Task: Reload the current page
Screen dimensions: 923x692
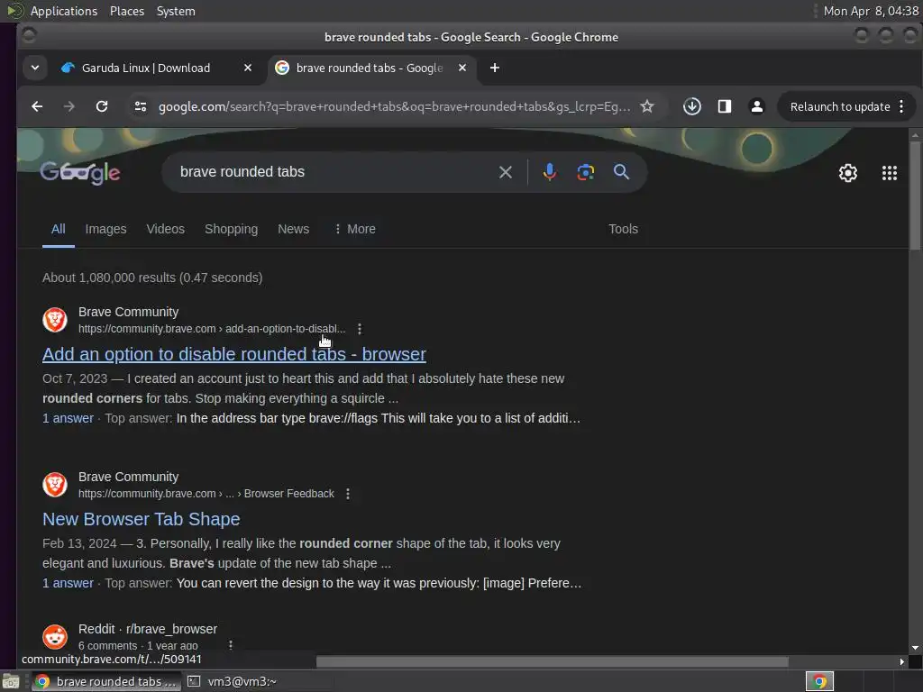Action: 102,106
